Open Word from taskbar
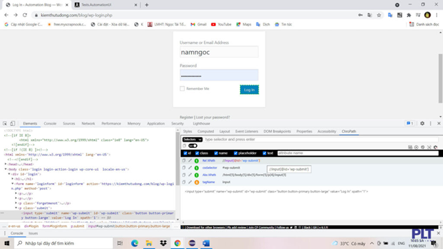Viewport: 443px width, 249px height. [206, 243]
